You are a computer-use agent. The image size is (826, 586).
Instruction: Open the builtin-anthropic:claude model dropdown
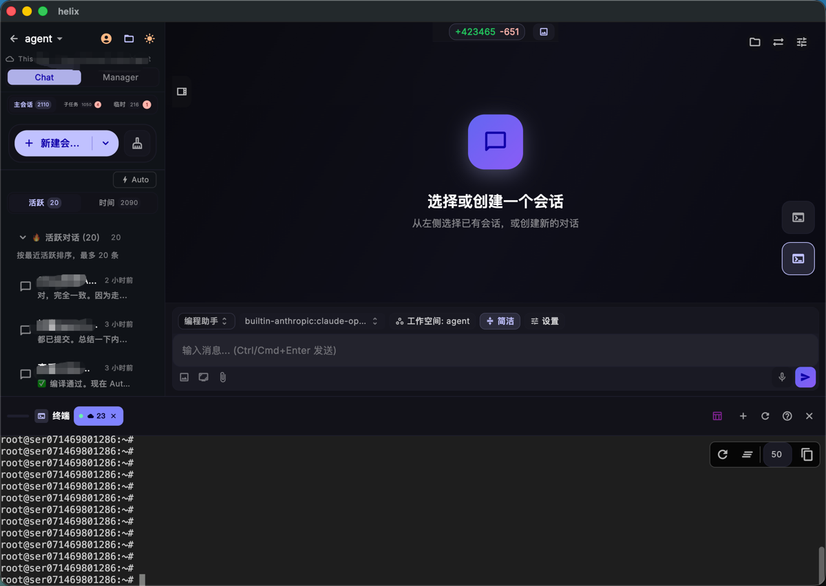click(x=311, y=321)
